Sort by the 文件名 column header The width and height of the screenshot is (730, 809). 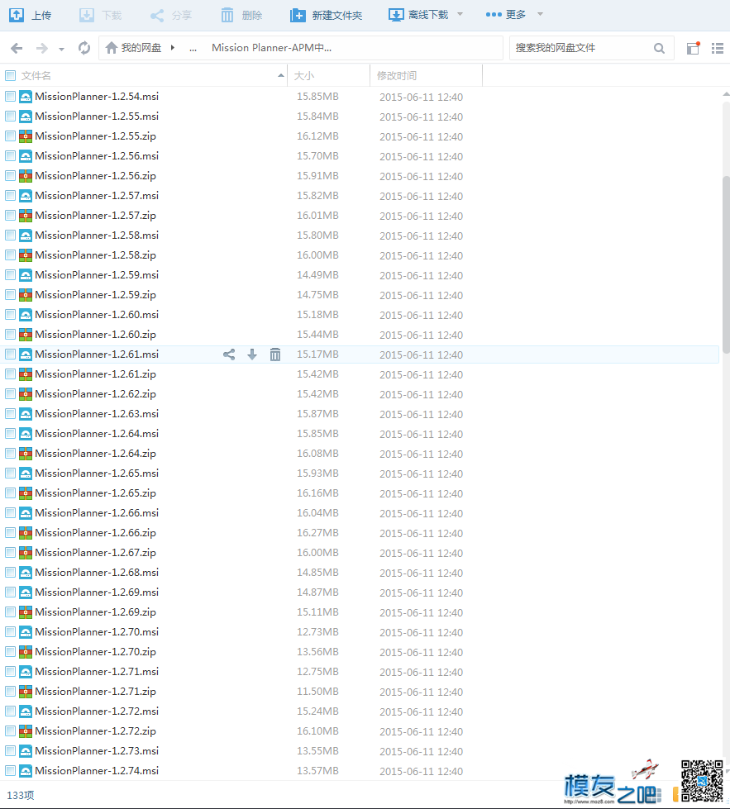click(x=36, y=76)
